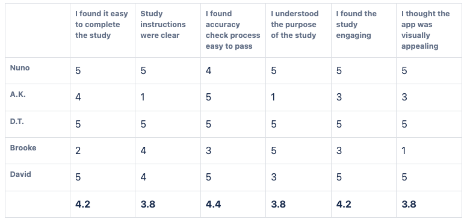Click 'I found the study engaging' header
467x222 pixels.
tap(356, 25)
